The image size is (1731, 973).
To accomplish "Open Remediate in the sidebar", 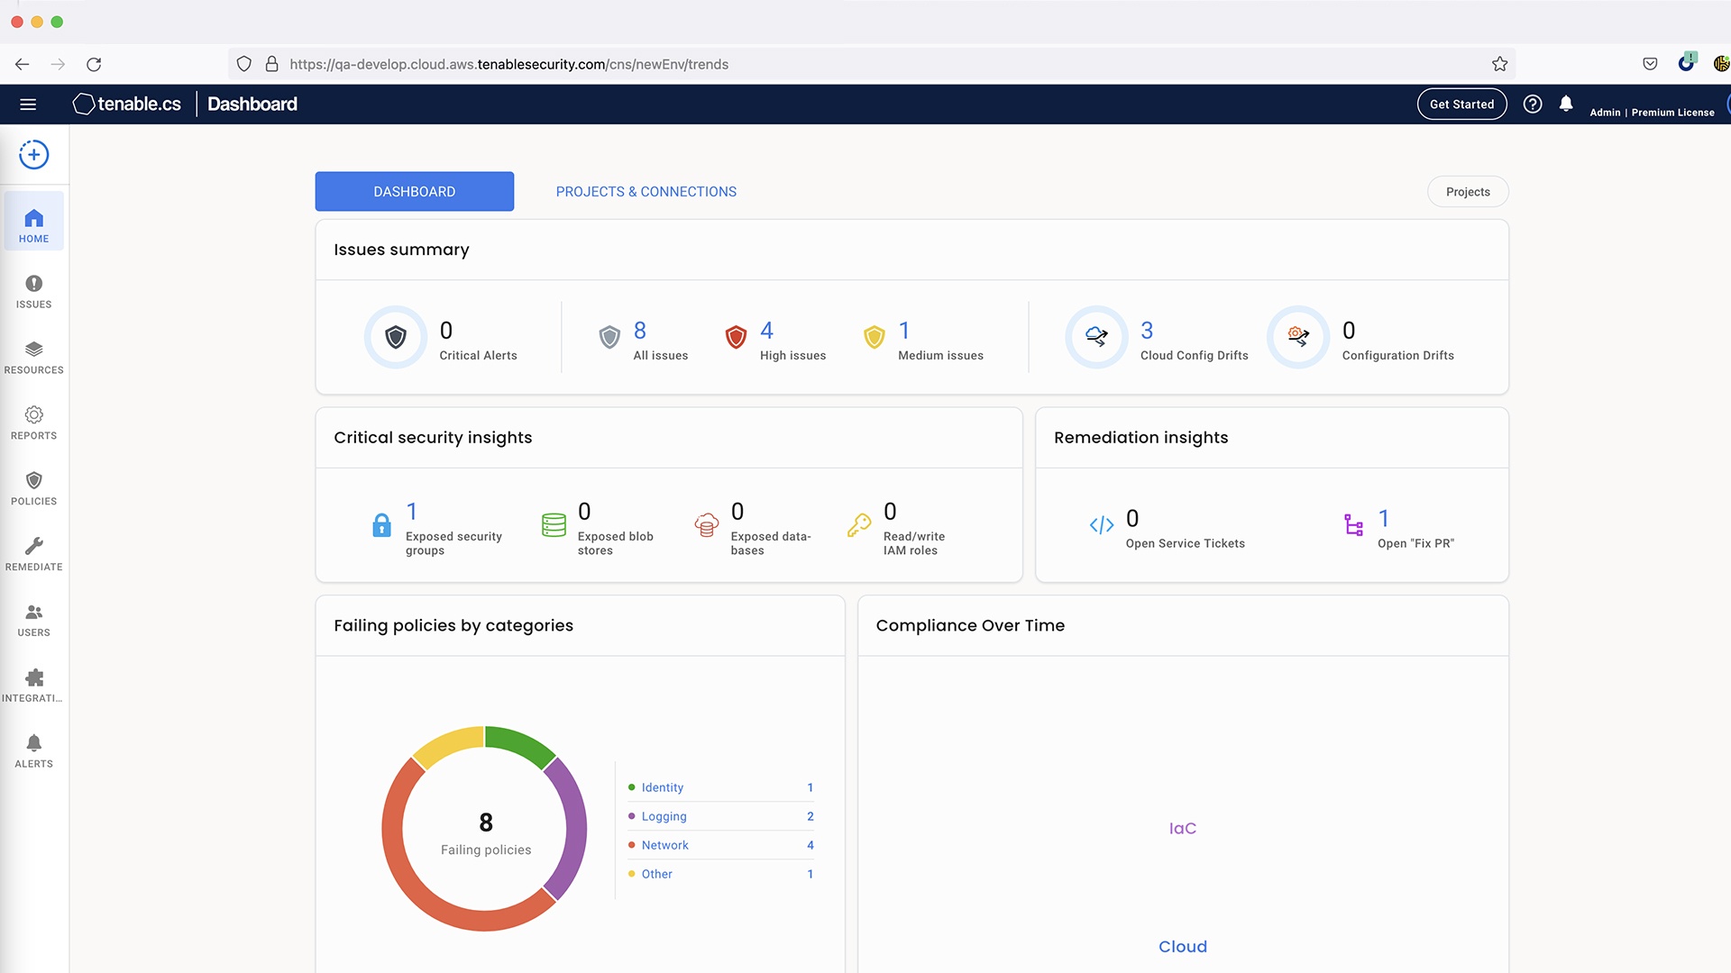I will click(34, 555).
